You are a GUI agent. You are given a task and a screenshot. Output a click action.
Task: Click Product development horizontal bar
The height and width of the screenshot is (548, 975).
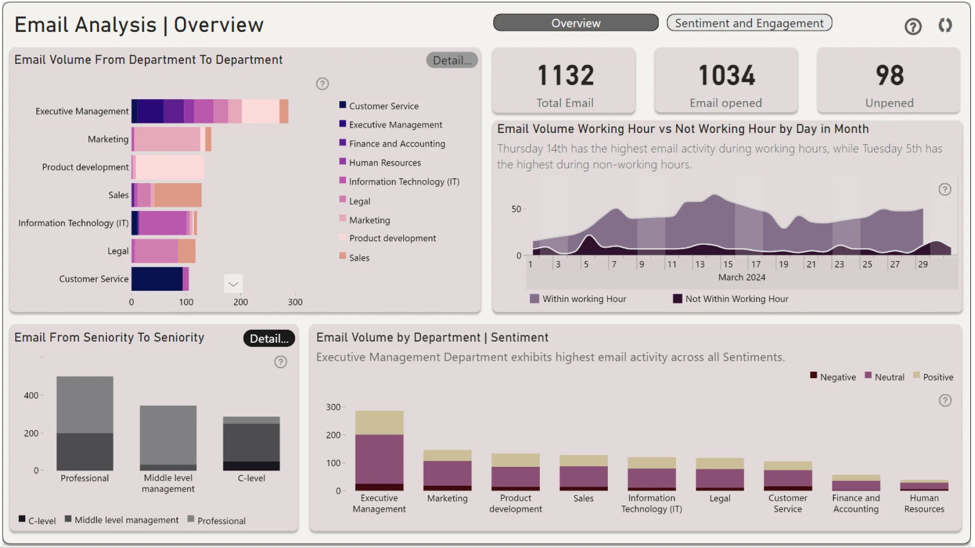tap(168, 167)
